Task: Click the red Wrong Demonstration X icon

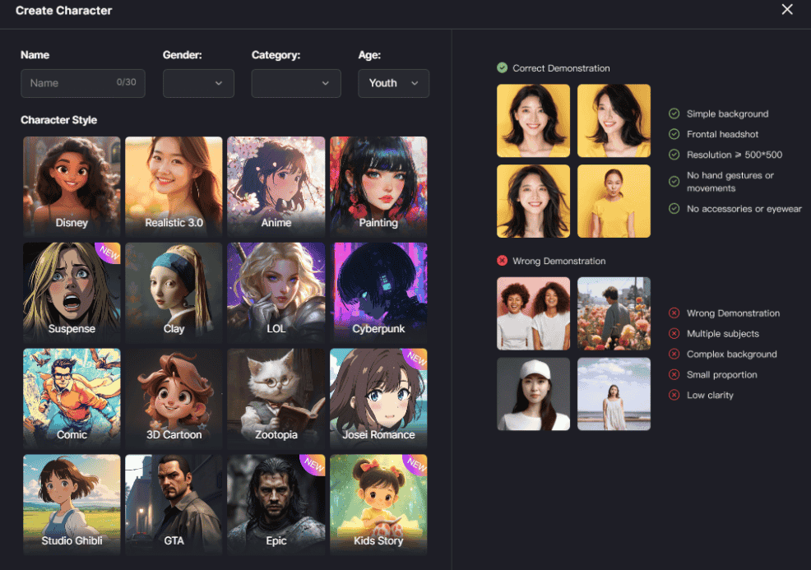Action: (503, 261)
